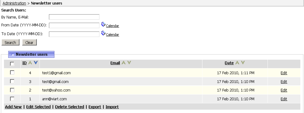The image size is (304, 113).
Task: Open the Export link
Action: tap(95, 107)
